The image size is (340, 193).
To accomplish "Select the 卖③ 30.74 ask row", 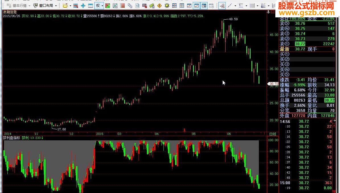I will point(307,34).
